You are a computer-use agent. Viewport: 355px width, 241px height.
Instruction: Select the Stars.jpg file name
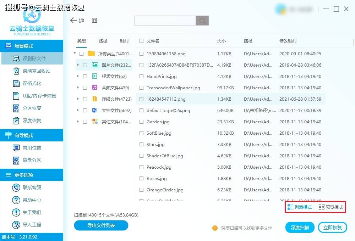click(155, 145)
